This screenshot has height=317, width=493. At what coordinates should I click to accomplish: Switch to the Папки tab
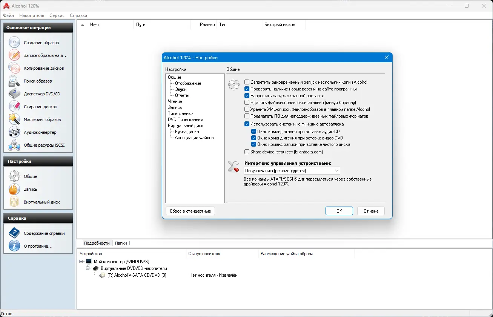[121, 243]
